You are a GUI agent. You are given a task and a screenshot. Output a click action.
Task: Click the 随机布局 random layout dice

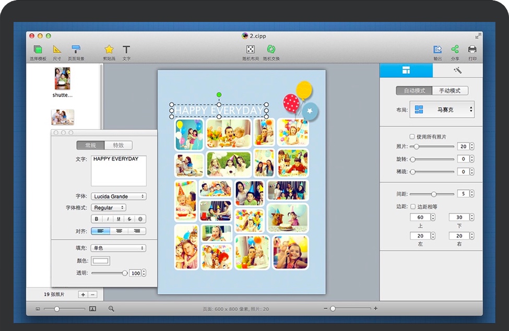[251, 50]
